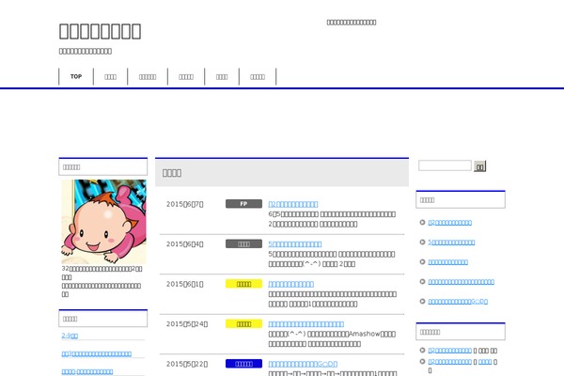The height and width of the screenshot is (376, 564).
Task: Open the post title dated 2015 5/24
Action: [306, 324]
